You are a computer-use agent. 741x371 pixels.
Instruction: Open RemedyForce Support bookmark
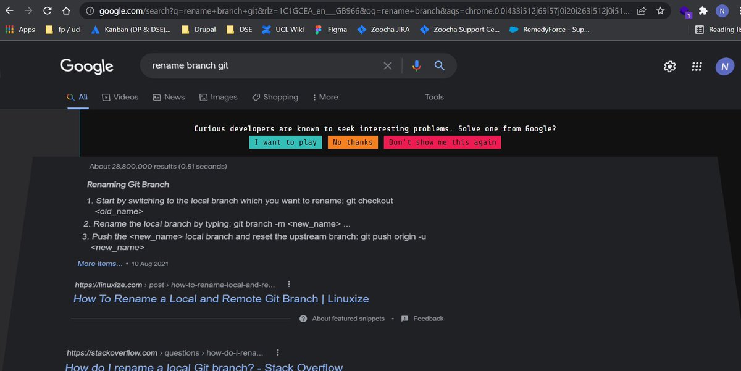click(549, 29)
